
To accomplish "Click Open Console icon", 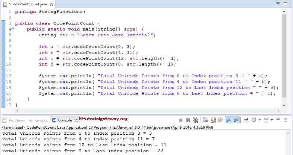I will click(266, 120).
